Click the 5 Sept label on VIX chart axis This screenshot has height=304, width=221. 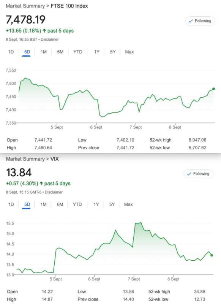(x=56, y=279)
